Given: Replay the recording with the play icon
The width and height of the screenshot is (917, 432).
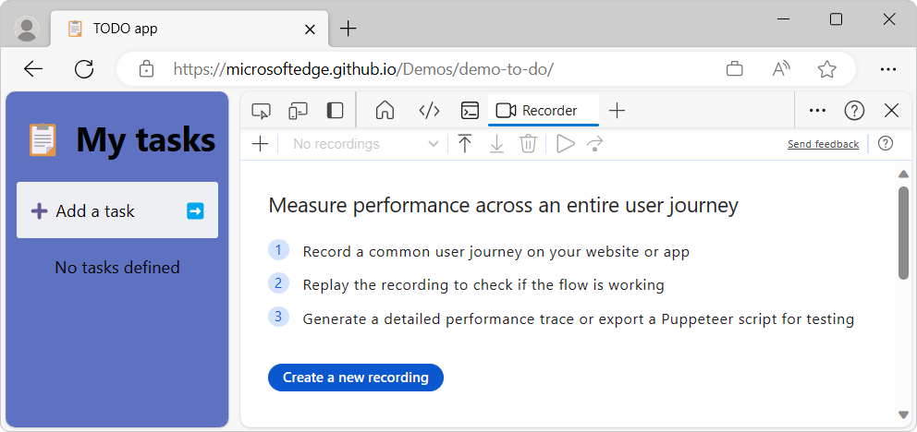Looking at the screenshot, I should click(565, 144).
